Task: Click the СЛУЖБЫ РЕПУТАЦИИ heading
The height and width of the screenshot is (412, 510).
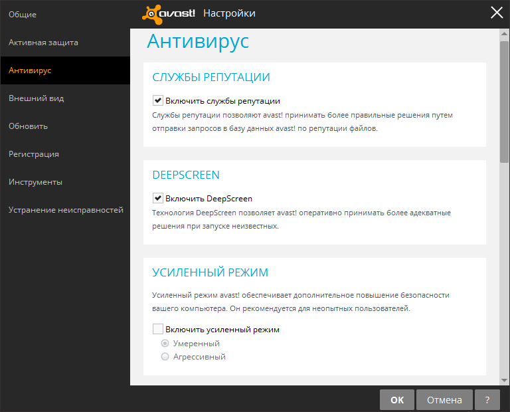Action: tap(211, 77)
